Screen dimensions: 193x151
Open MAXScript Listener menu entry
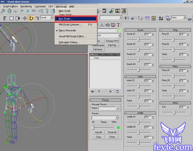[76, 25]
